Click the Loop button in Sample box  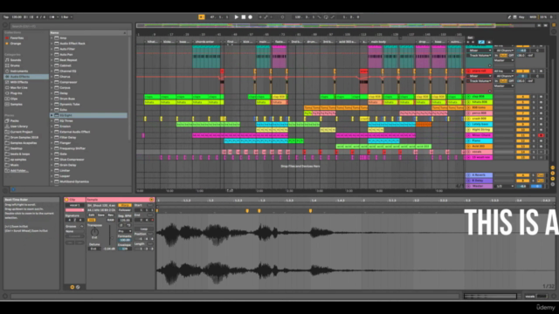pos(143,229)
